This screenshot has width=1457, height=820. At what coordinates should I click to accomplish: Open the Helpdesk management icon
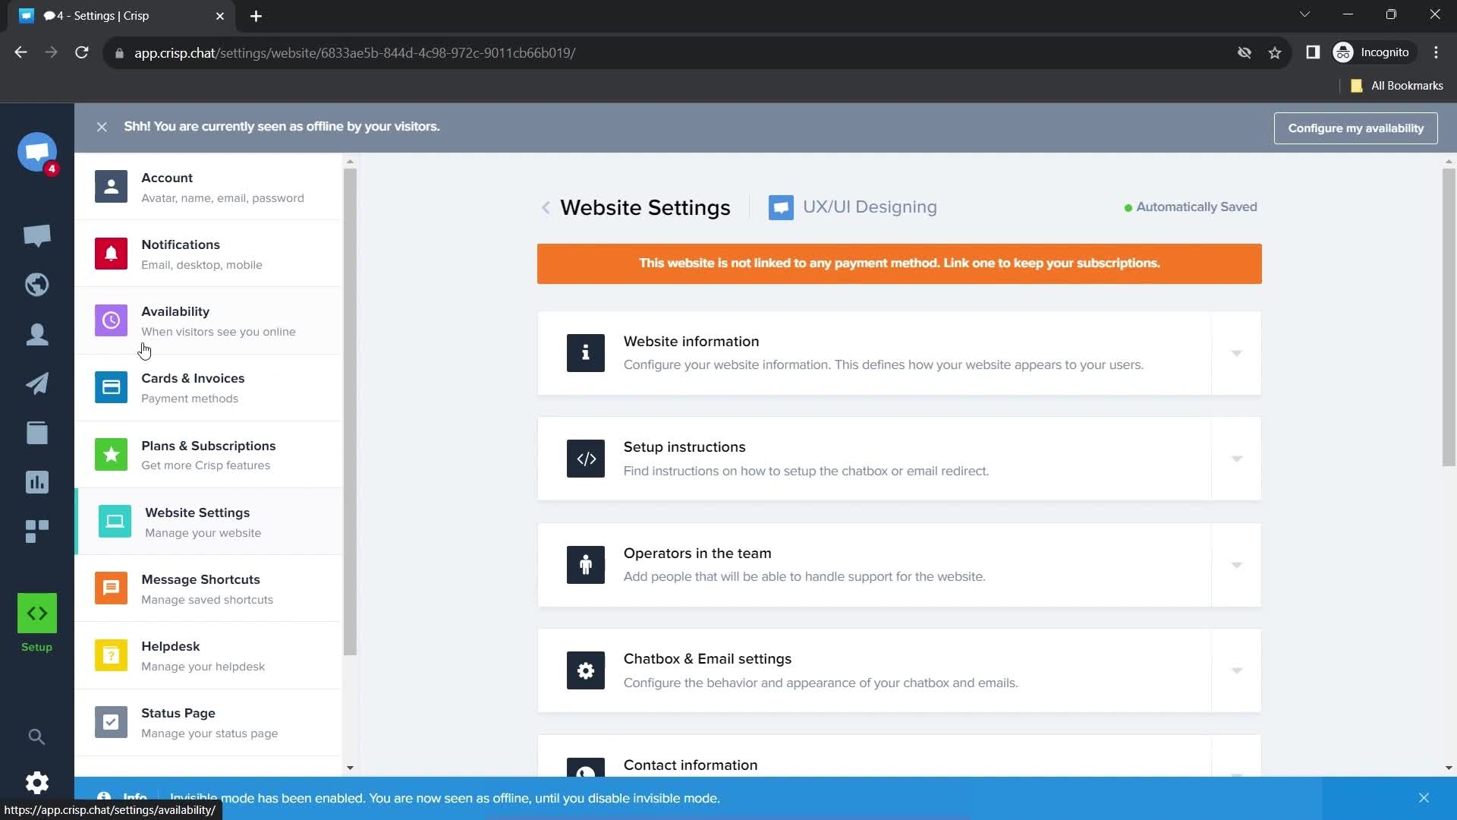click(x=111, y=656)
